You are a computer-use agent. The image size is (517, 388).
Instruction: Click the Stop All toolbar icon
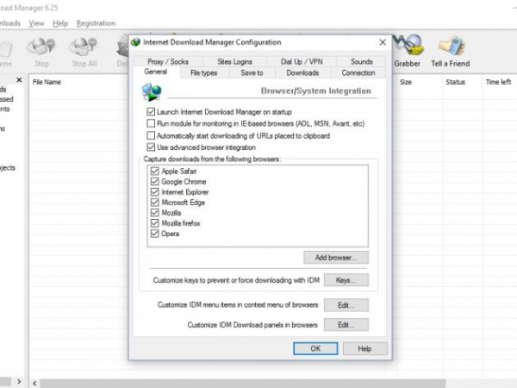click(84, 52)
